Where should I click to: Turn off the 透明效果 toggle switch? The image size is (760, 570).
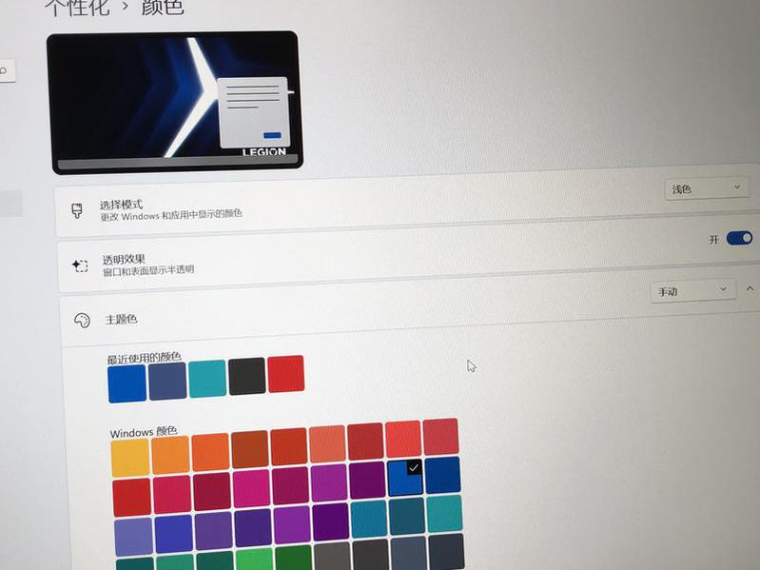pos(739,238)
